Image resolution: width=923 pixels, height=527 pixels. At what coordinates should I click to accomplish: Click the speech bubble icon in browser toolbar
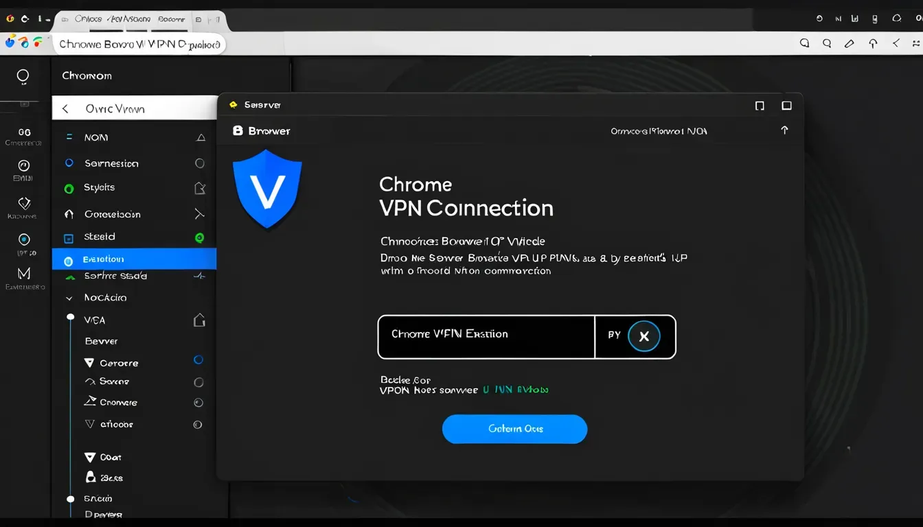point(805,43)
